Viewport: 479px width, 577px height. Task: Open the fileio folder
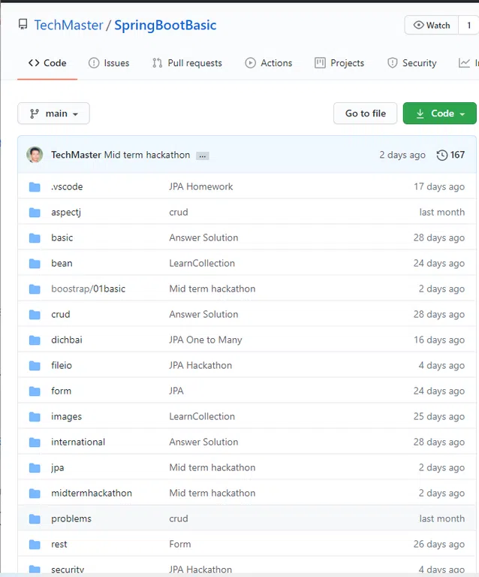coord(62,365)
